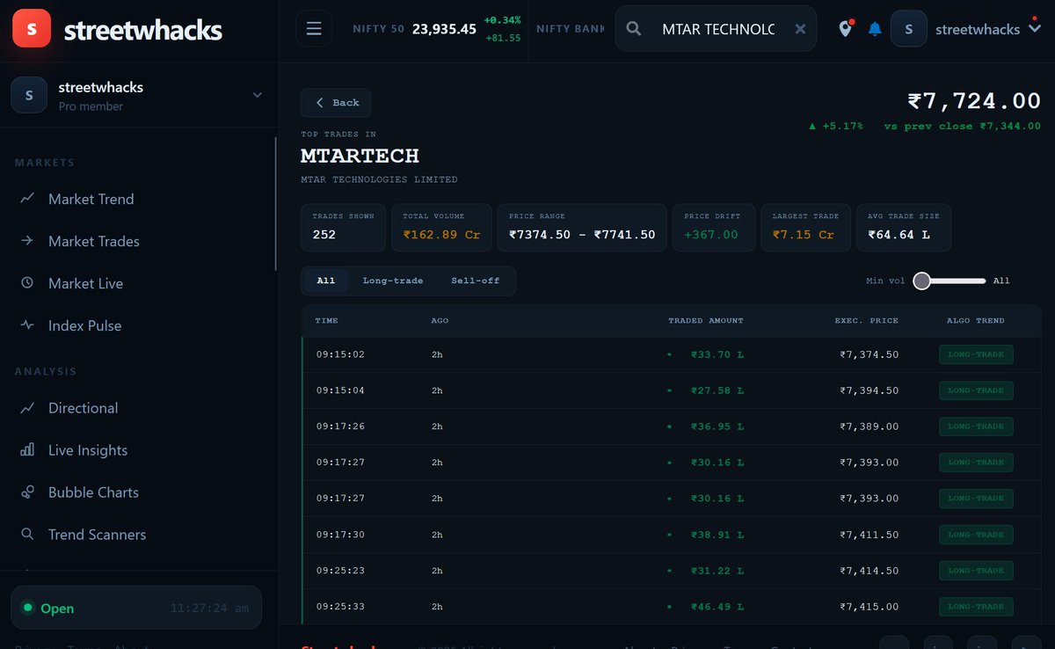Image resolution: width=1055 pixels, height=649 pixels.
Task: Click the Live Insights bar-chart icon
Action: point(27,450)
